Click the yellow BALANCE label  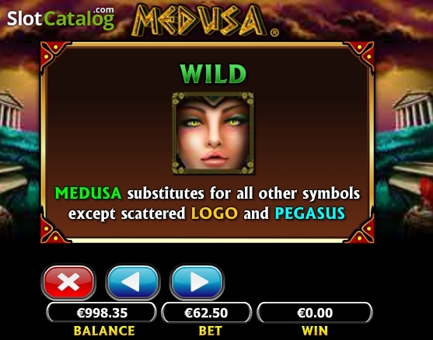point(104,331)
